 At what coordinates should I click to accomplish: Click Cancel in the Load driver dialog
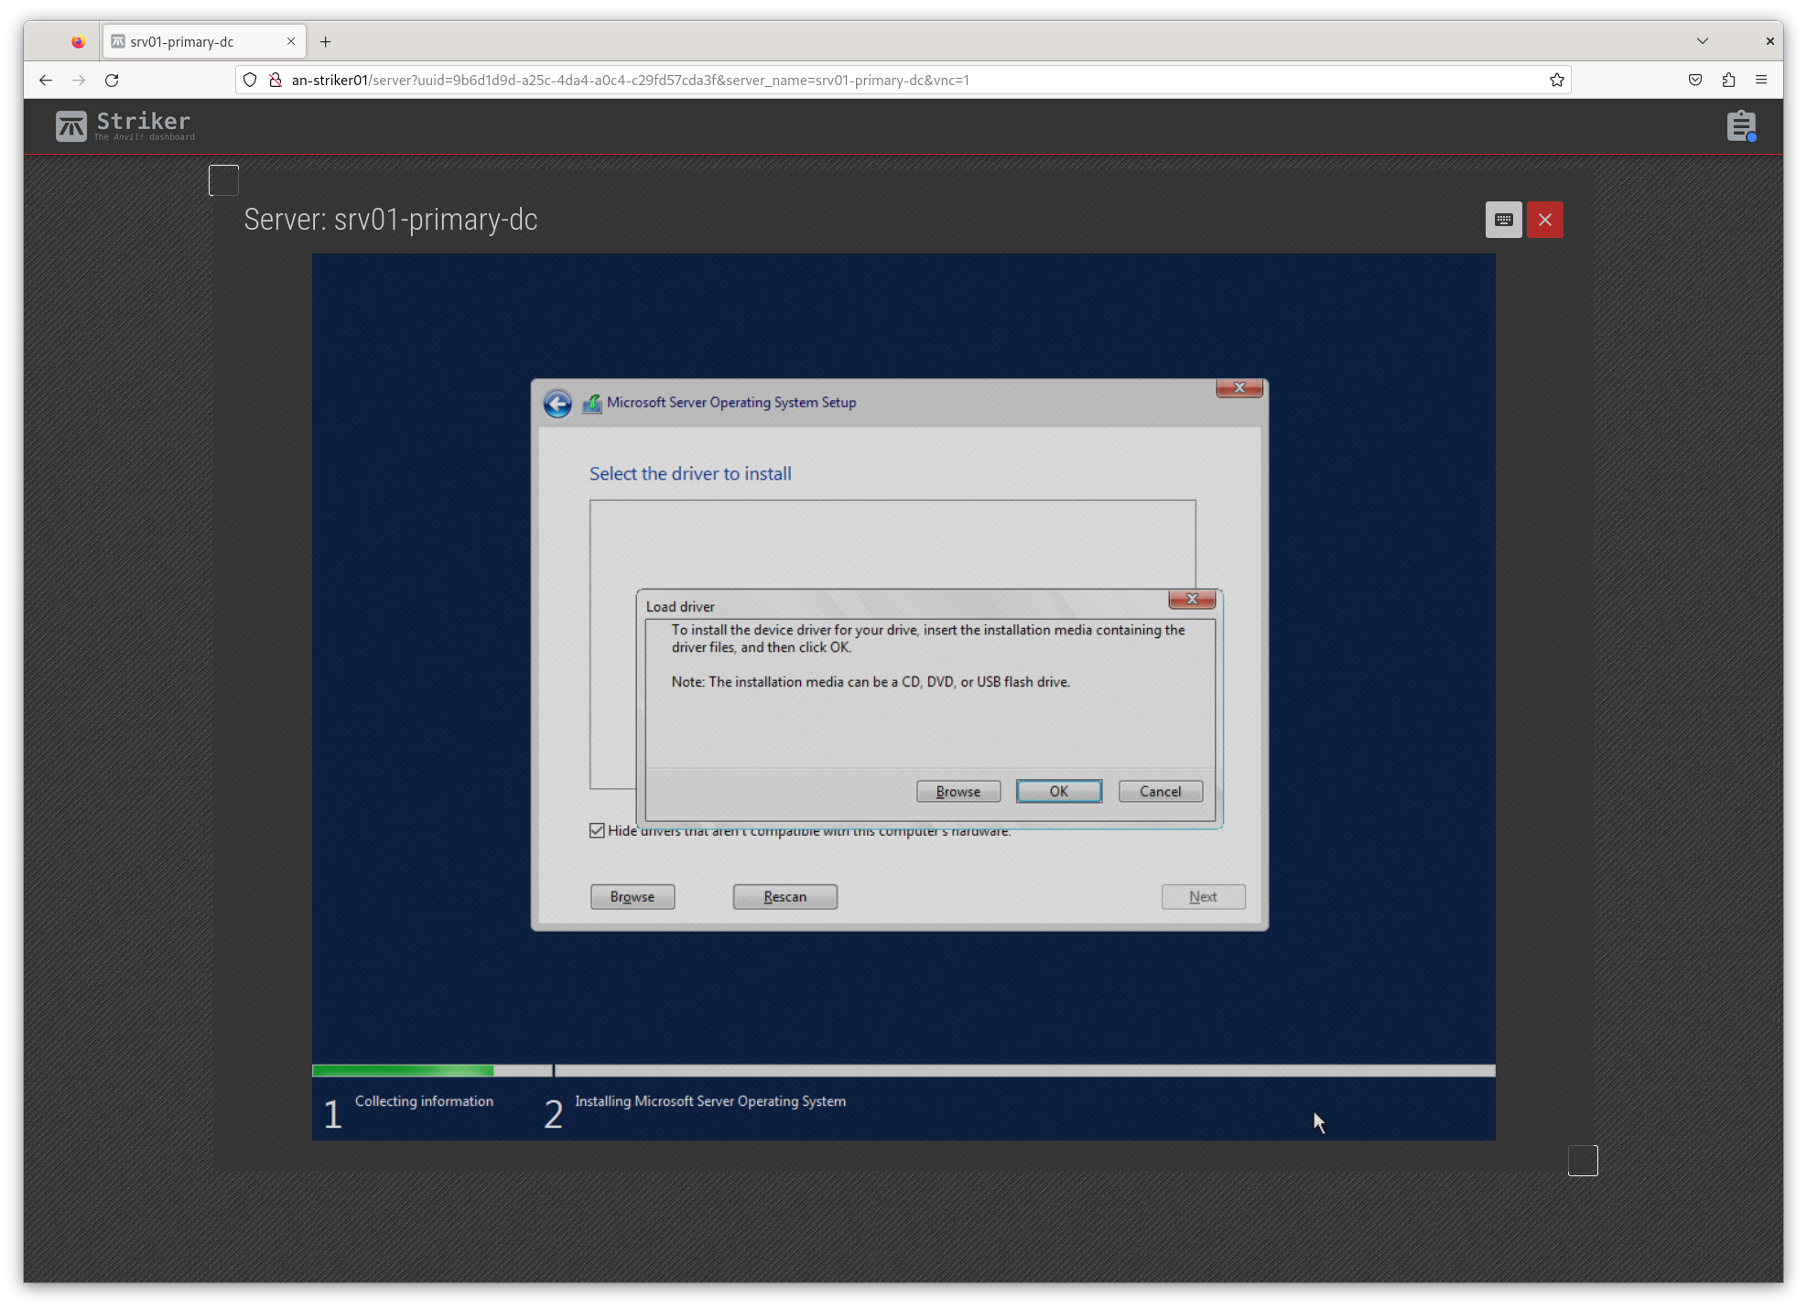tap(1161, 792)
